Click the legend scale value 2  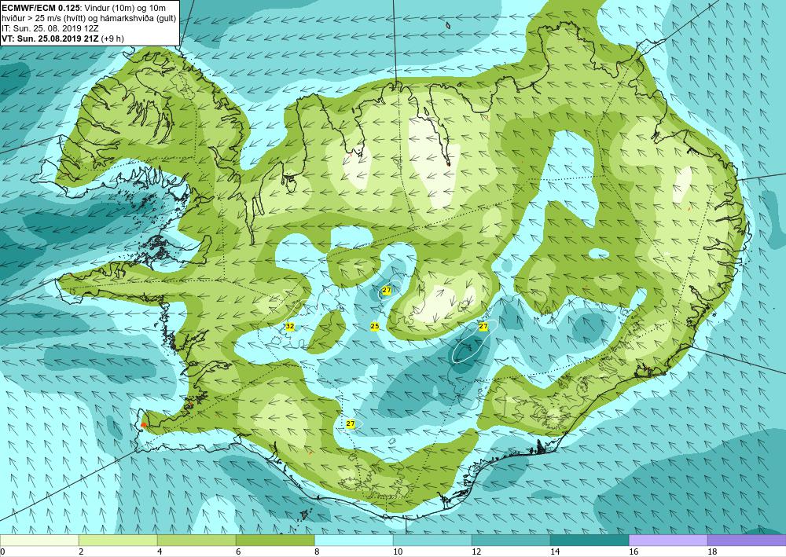tap(82, 552)
